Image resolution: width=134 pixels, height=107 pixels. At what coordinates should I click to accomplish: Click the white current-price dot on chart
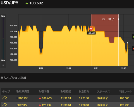point(128,43)
